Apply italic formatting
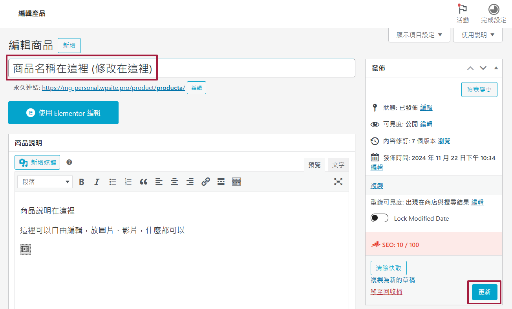 click(97, 181)
